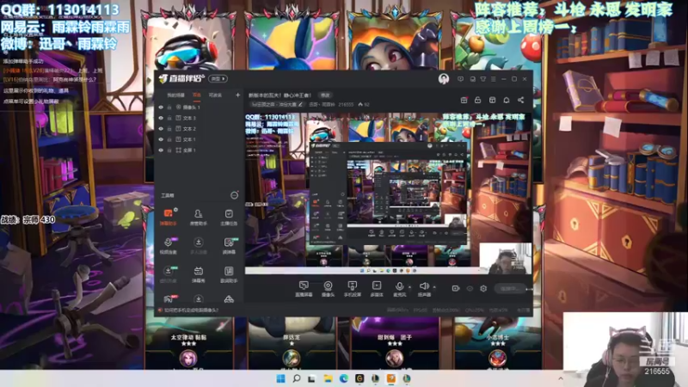Open Task View from the taskbar
This screenshot has height=387, width=688.
coord(312,378)
